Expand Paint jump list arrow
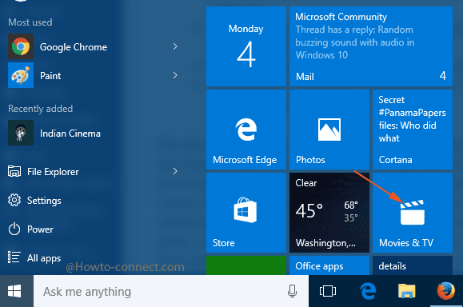This screenshot has height=307, width=463. pyautogui.click(x=175, y=75)
